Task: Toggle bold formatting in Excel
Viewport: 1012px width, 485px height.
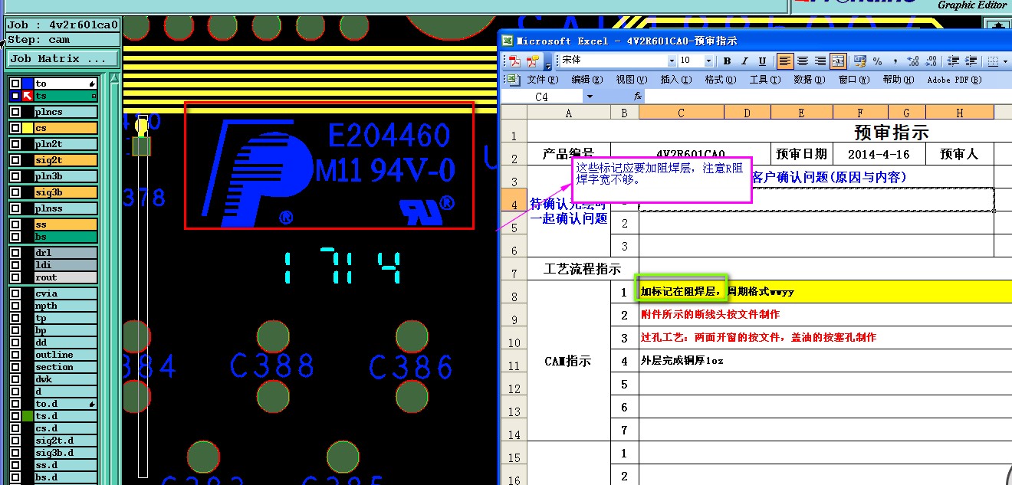Action: point(727,61)
